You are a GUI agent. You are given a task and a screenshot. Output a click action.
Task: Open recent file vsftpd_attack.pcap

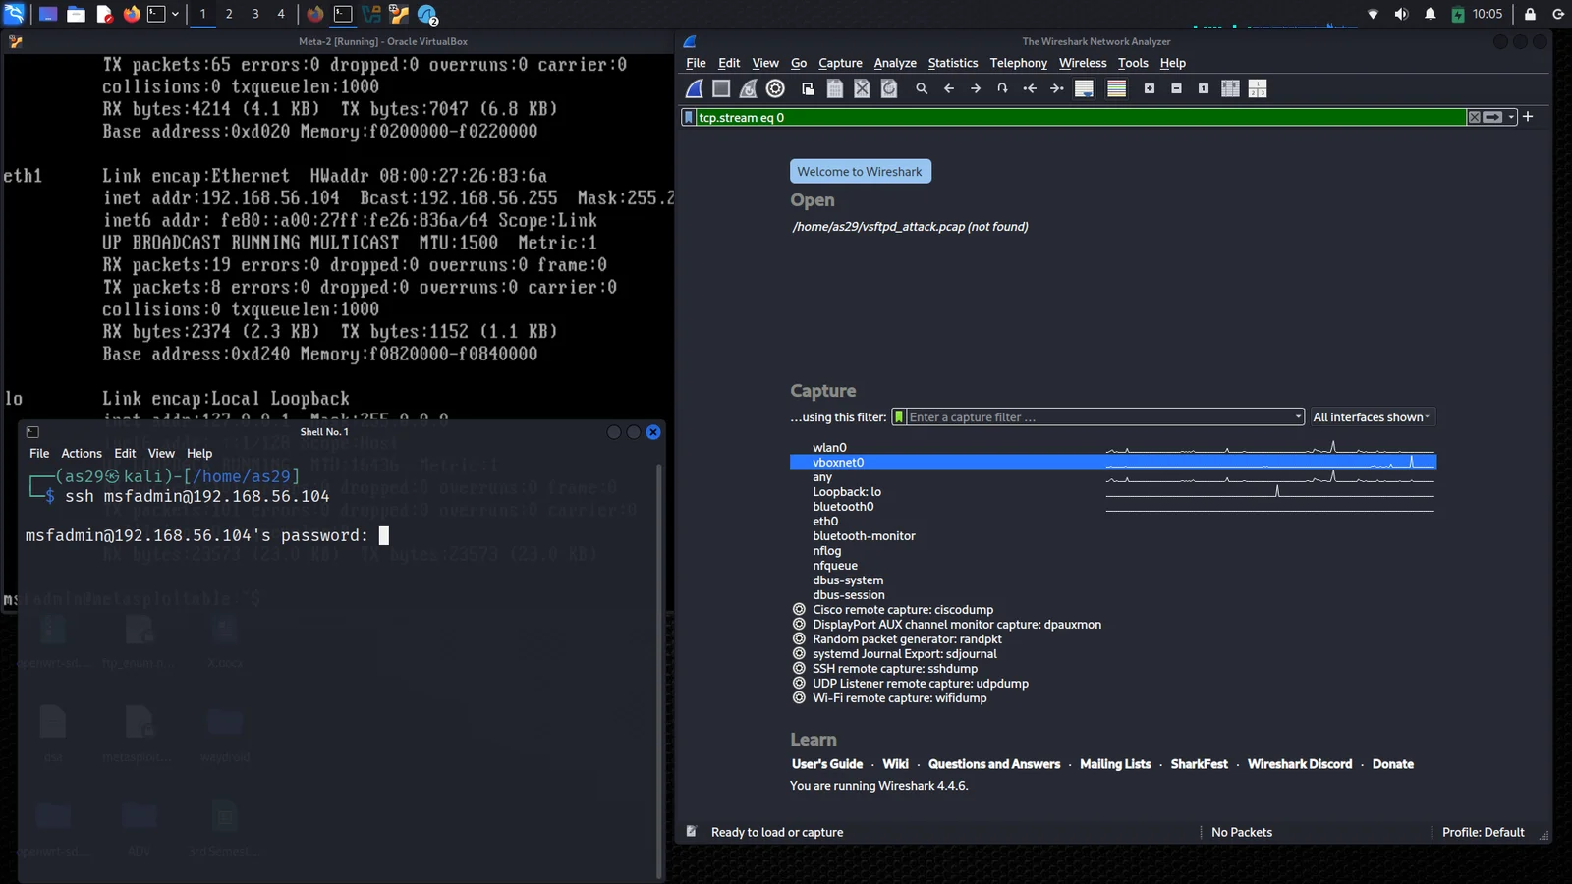910,227
